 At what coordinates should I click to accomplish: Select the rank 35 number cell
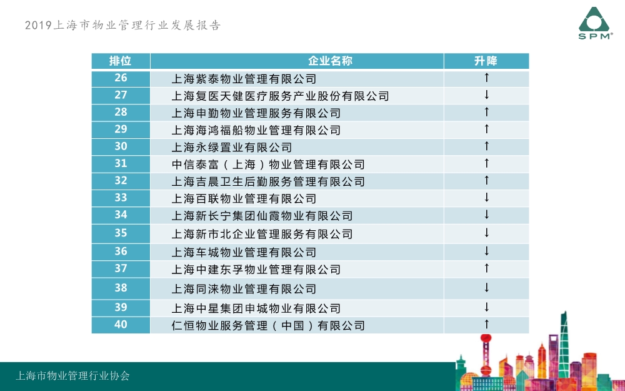pyautogui.click(x=121, y=233)
